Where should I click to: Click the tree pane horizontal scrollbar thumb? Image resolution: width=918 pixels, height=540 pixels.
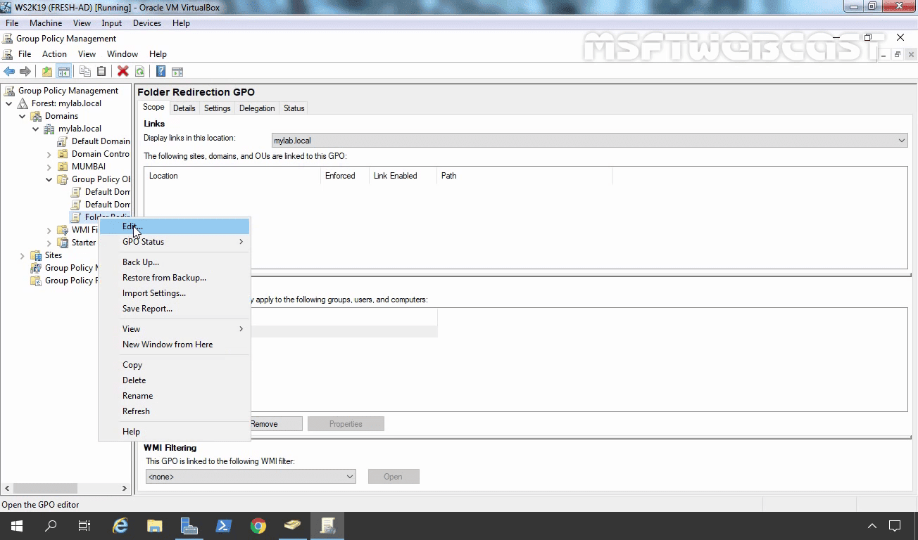click(x=45, y=488)
